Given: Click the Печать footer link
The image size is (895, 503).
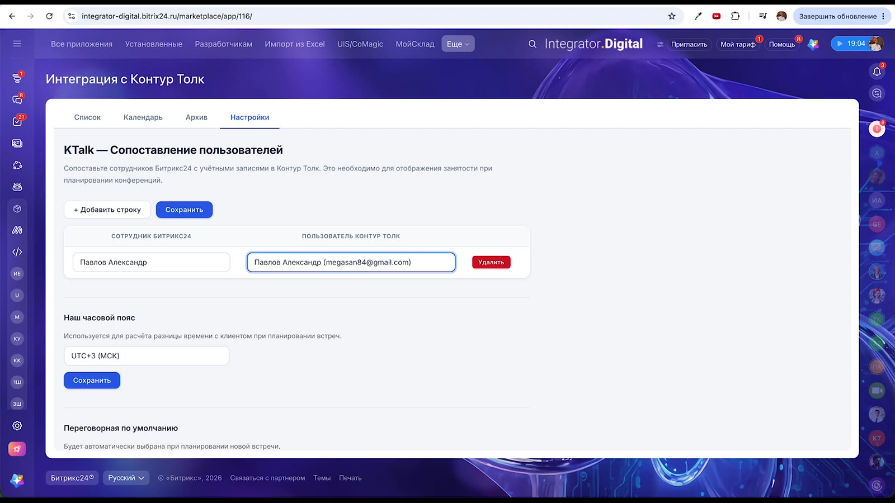Looking at the screenshot, I should [350, 478].
